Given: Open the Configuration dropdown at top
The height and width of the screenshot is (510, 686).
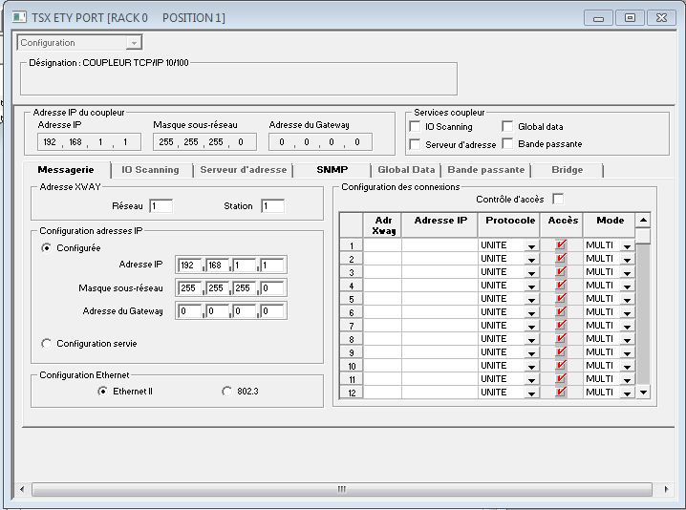Looking at the screenshot, I should pyautogui.click(x=134, y=42).
